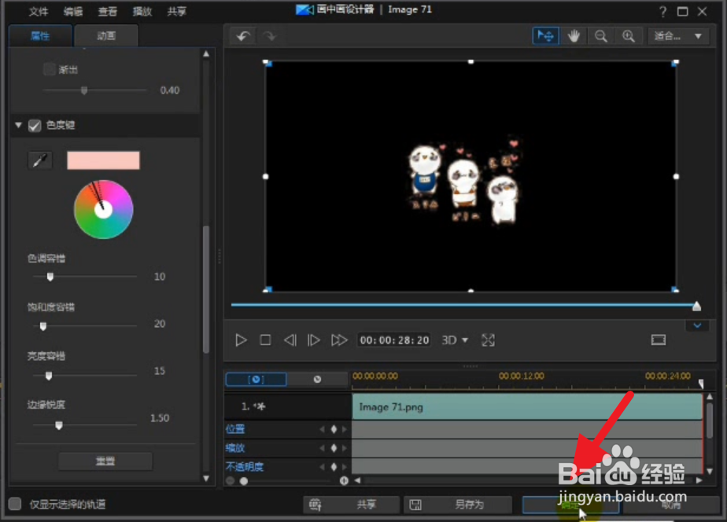
Task: Toggle the 色度键 checkbox
Action: click(x=35, y=126)
